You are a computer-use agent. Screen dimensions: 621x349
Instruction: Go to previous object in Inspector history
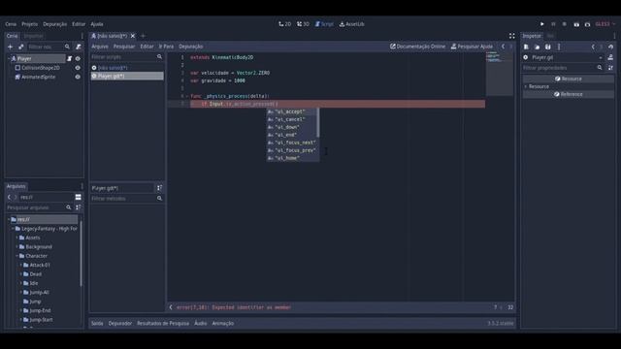(593, 47)
